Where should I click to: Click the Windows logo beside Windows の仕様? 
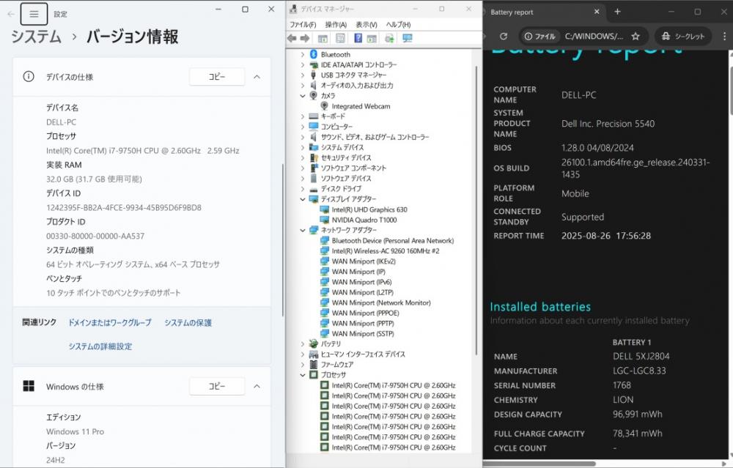[29, 386]
